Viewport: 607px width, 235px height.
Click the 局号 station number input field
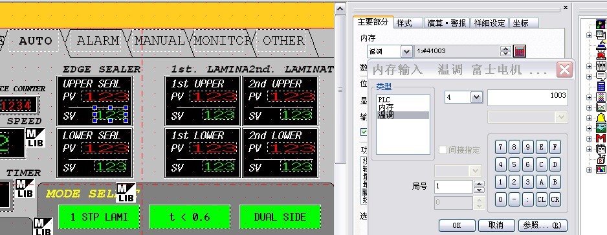[x=454, y=186]
